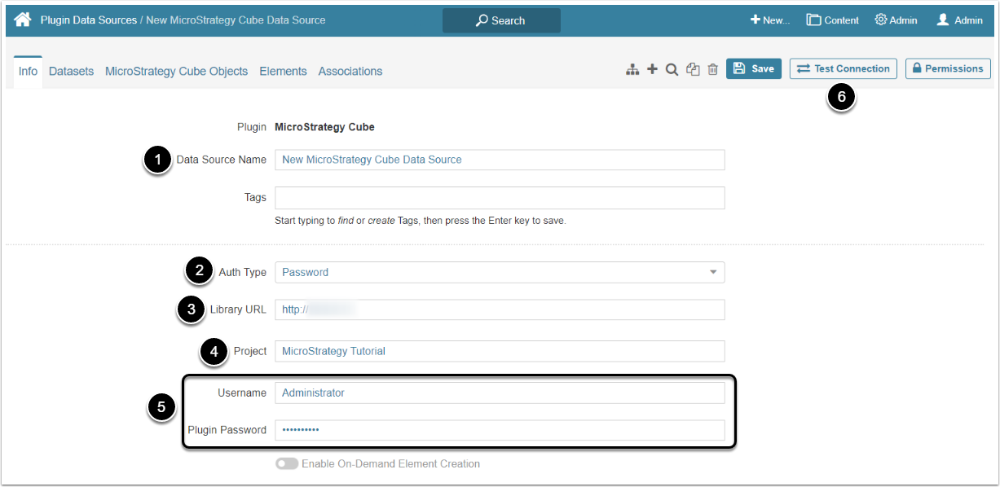Open the Search box in header
The height and width of the screenshot is (487, 1000).
[501, 20]
